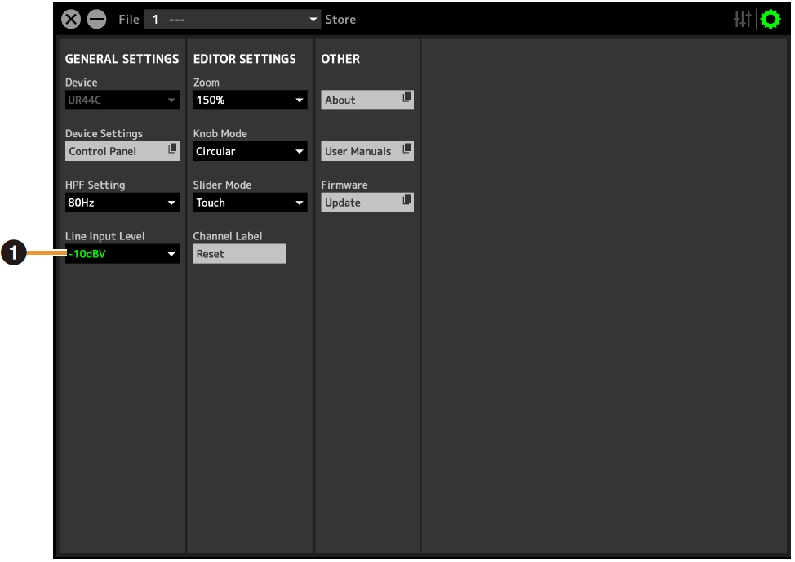Image resolution: width=795 pixels, height=562 pixels.
Task: Click the popup icon on About button
Action: coord(406,97)
